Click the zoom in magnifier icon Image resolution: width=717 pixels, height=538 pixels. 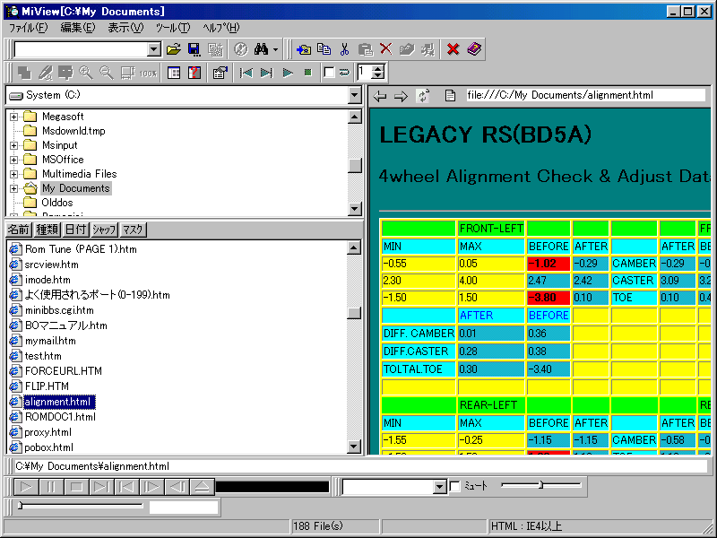click(85, 73)
